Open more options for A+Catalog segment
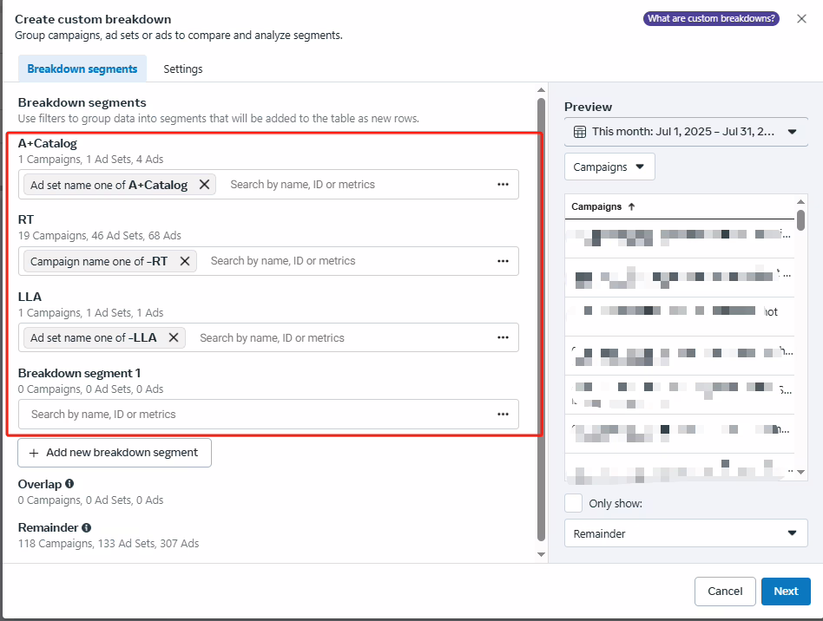Screen dimensions: 823x621 pos(503,185)
